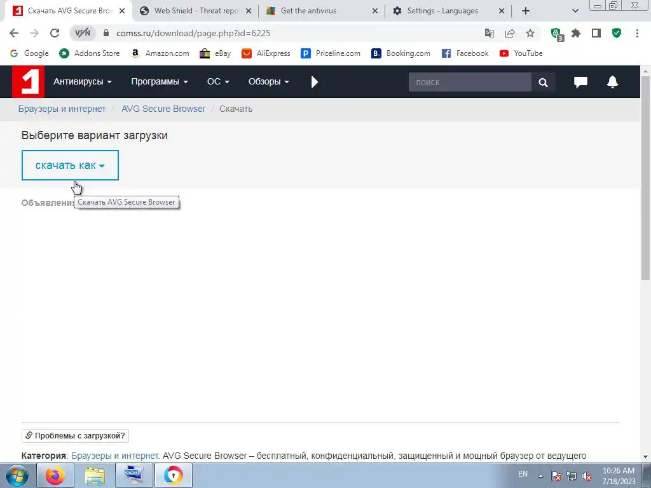The image size is (651, 488).
Task: Expand the Обзоры menu
Action: [x=269, y=82]
